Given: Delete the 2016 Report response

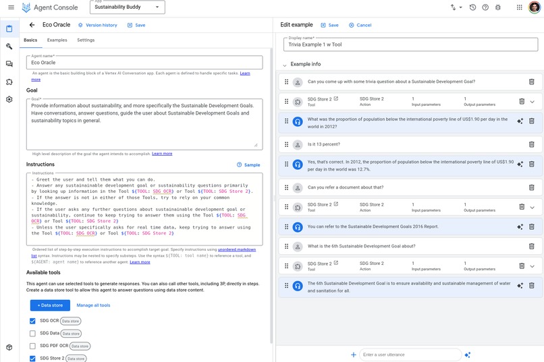Looking at the screenshot, I should pyautogui.click(x=531, y=227).
